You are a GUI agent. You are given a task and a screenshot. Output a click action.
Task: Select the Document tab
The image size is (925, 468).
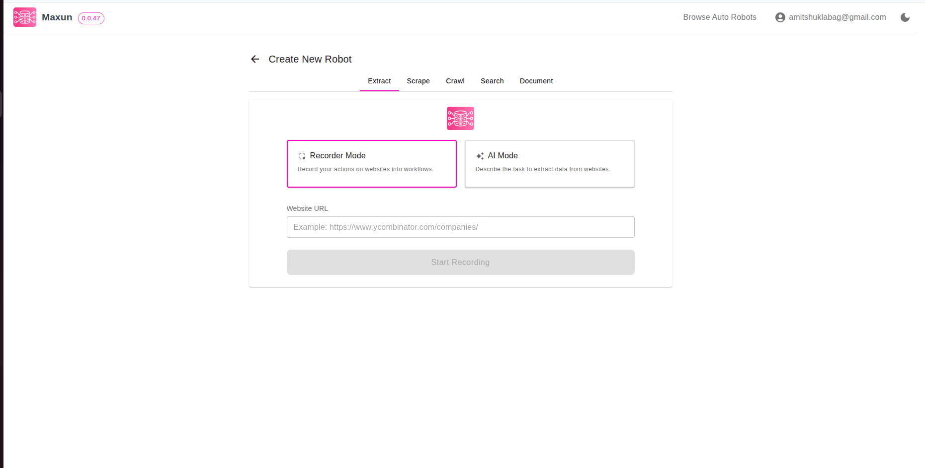tap(536, 81)
